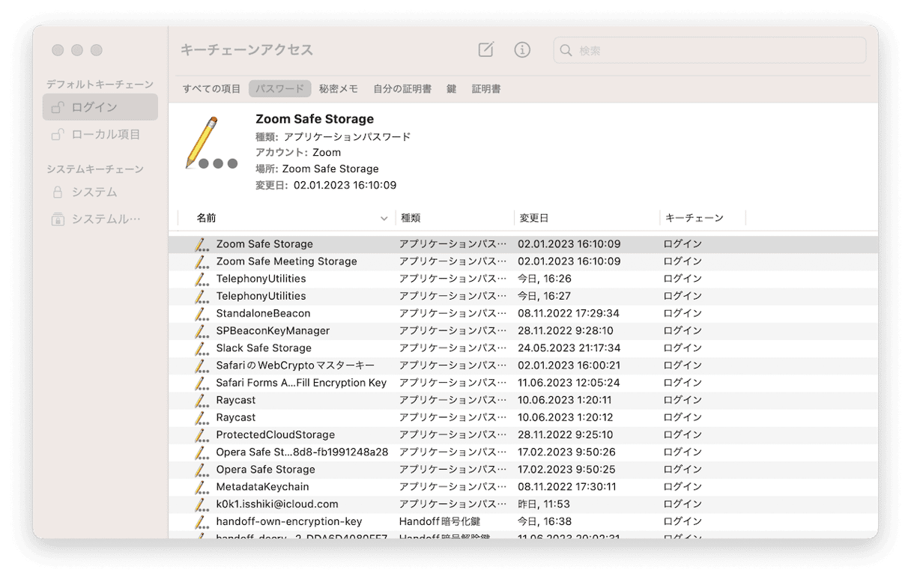Click the pencil icon beside Opera Safe Storage
911x579 pixels.
(201, 469)
